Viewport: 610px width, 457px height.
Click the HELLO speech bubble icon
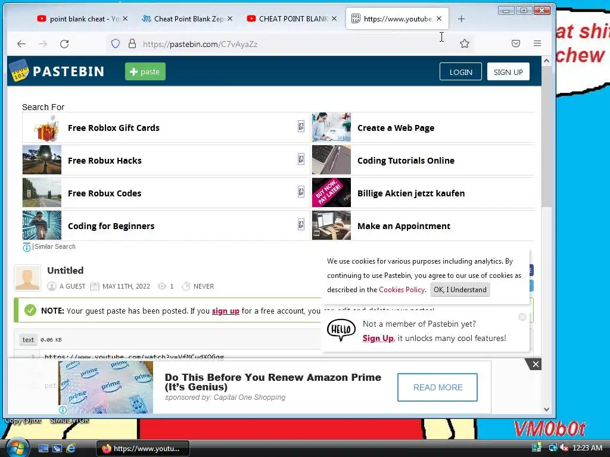click(341, 330)
